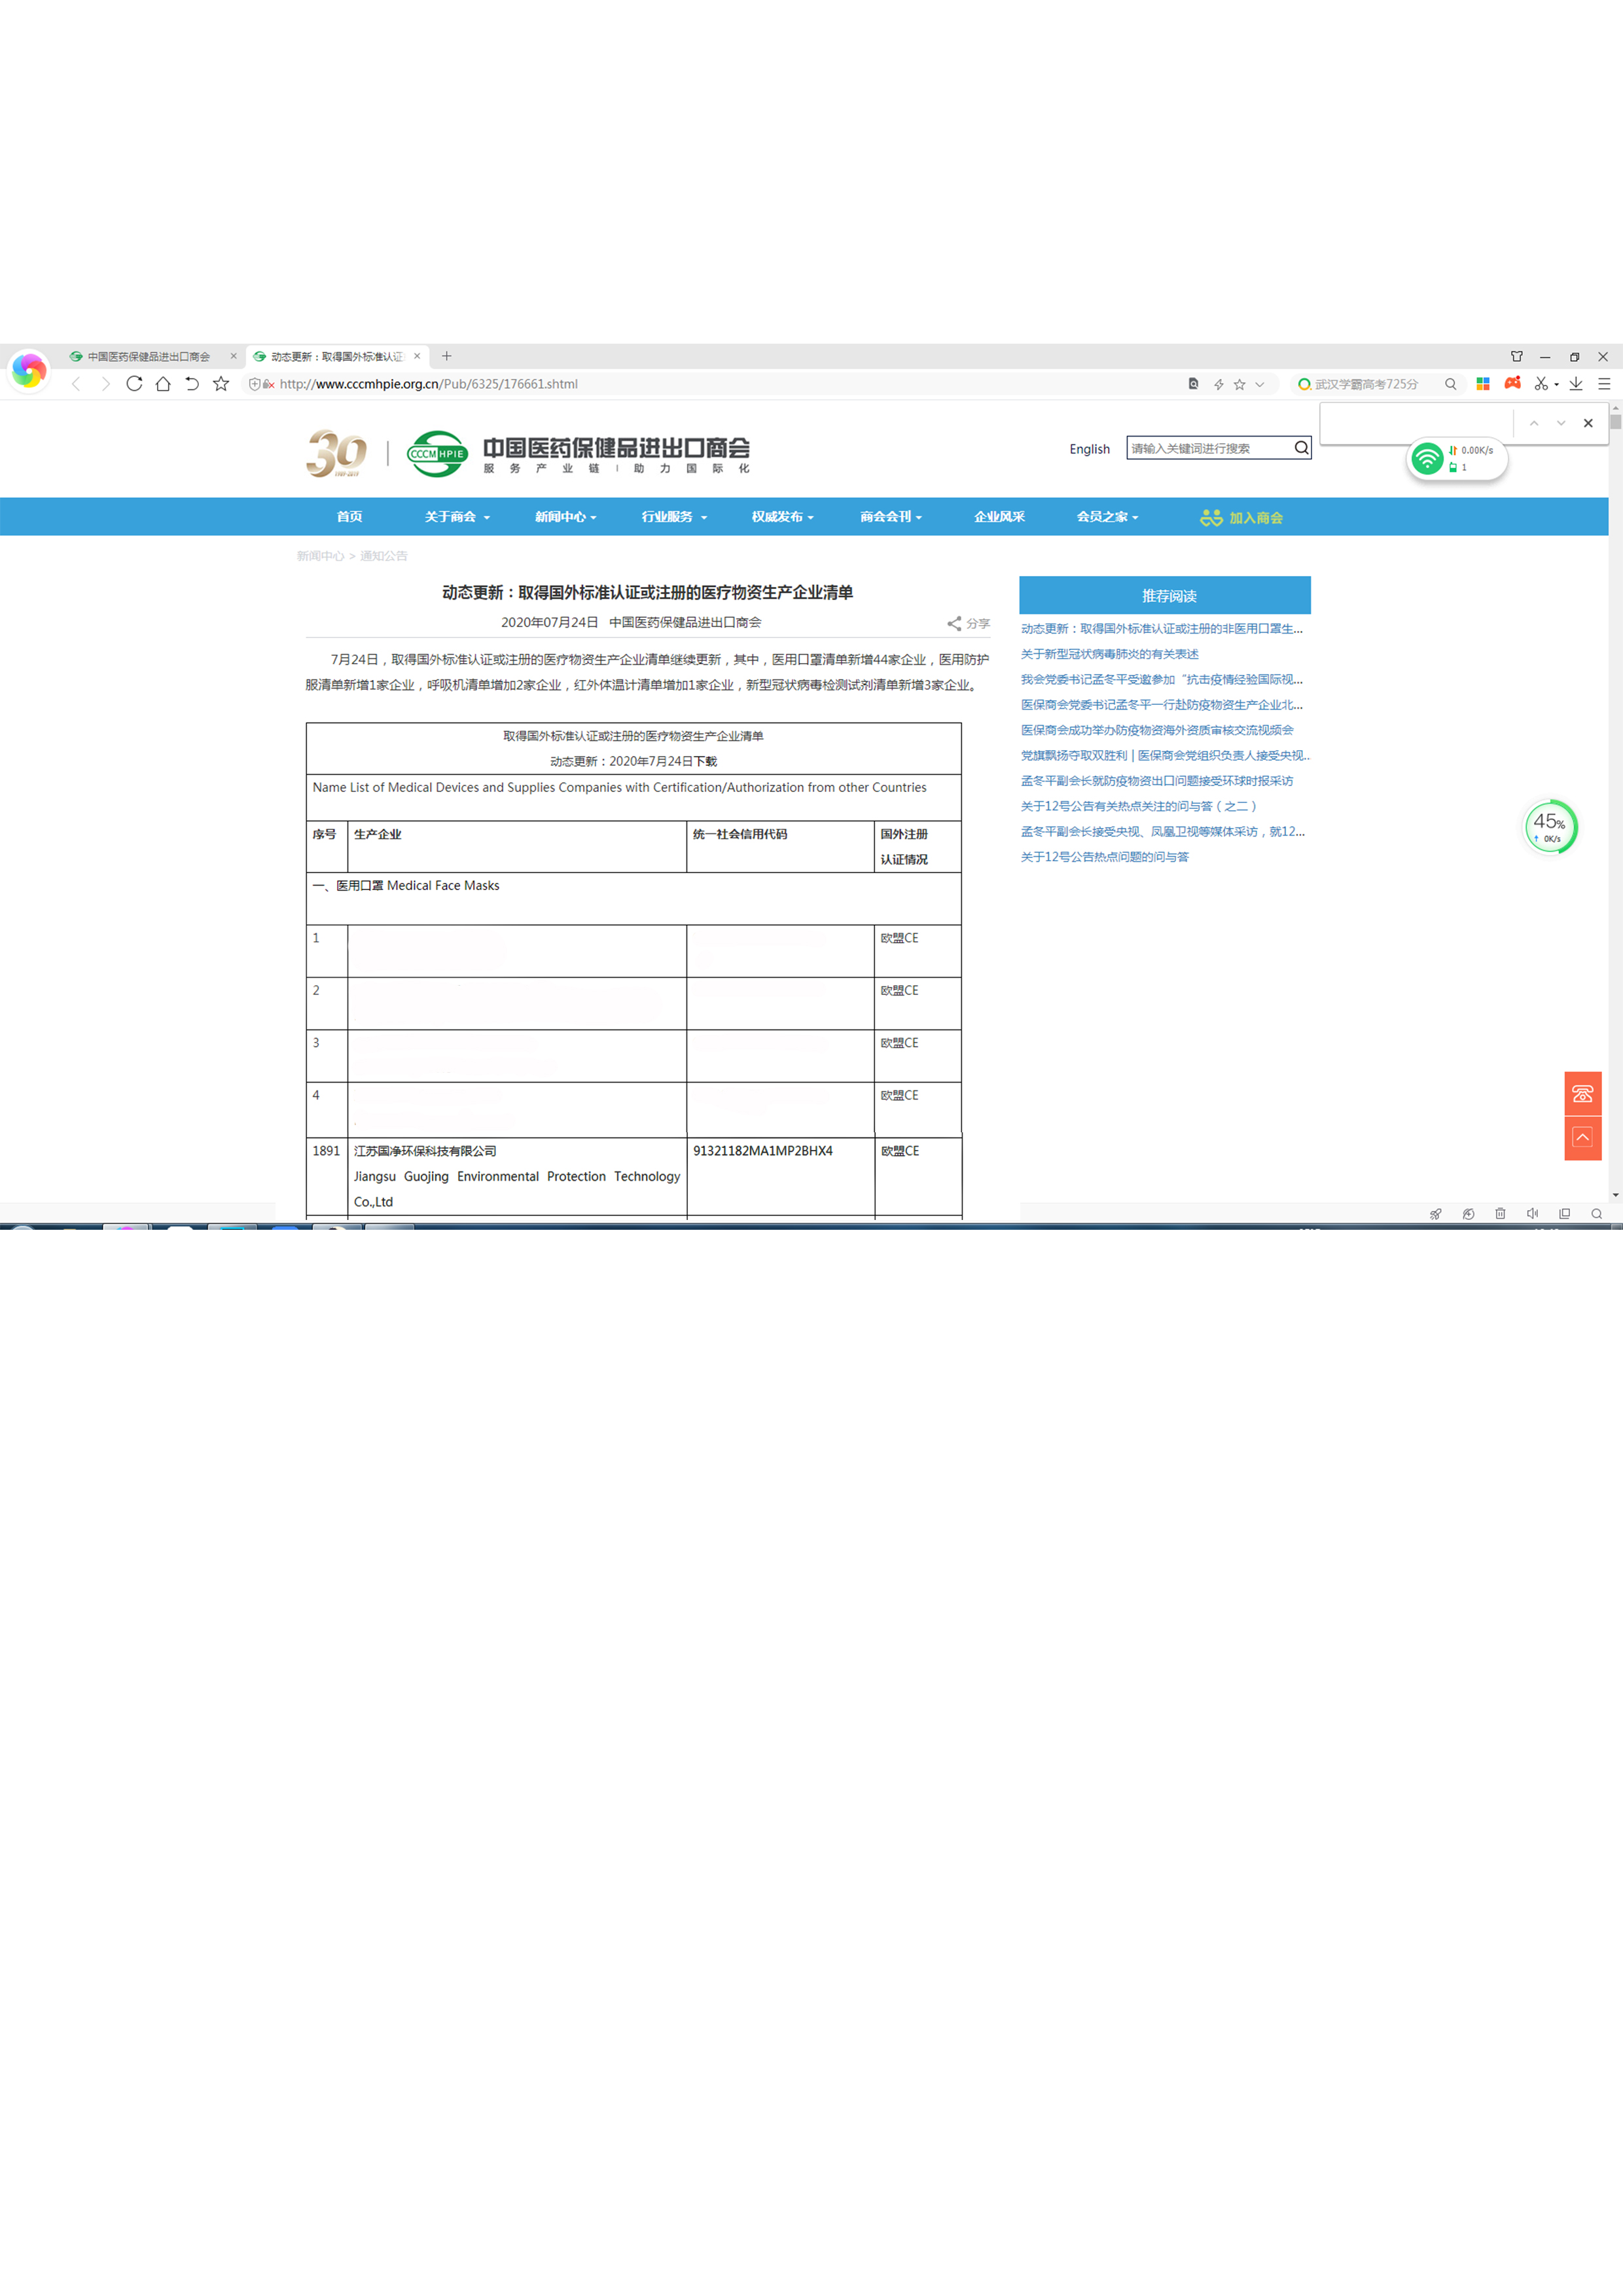The width and height of the screenshot is (1623, 2296).
Task: Expand the 商会会刊 navigation dropdown
Action: pyautogui.click(x=890, y=517)
